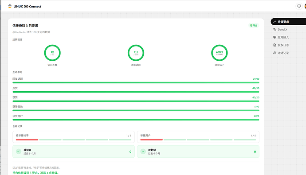The image size is (306, 175).
Task: Click the 0 count in 被封禁 card
Action: [255, 152]
